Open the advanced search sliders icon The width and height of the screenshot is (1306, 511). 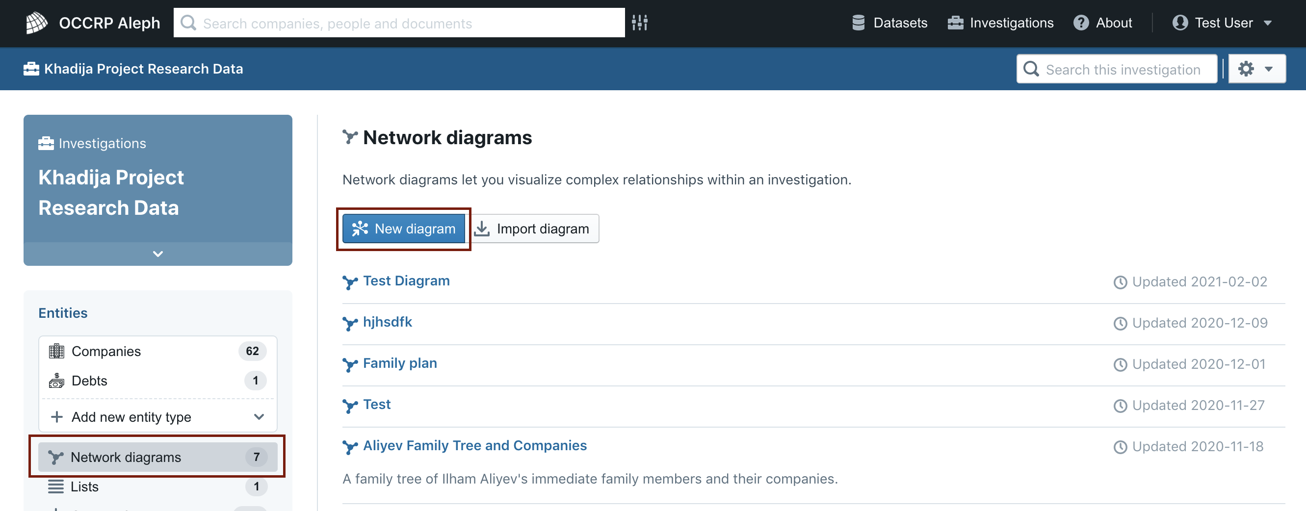click(x=640, y=23)
